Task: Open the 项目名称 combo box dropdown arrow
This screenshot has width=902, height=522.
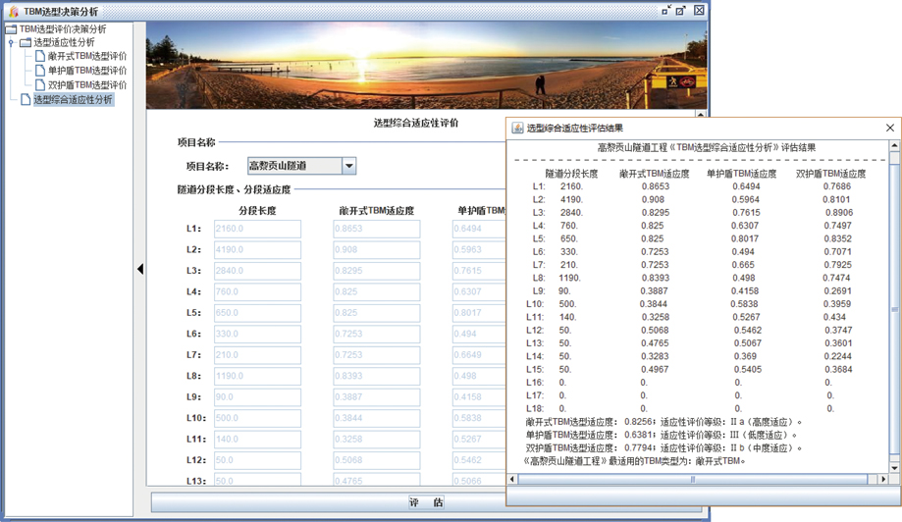Action: [x=348, y=166]
